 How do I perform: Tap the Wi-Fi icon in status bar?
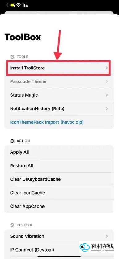tap(18, 5)
